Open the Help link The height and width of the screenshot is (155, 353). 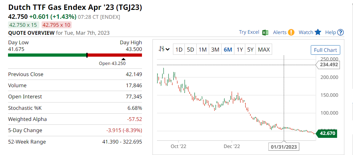click(331, 32)
